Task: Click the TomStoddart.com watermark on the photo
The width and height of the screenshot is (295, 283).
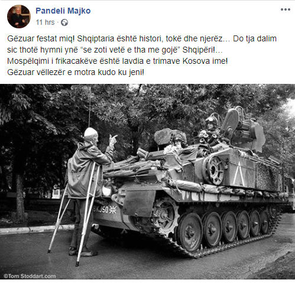Action: click(x=30, y=277)
